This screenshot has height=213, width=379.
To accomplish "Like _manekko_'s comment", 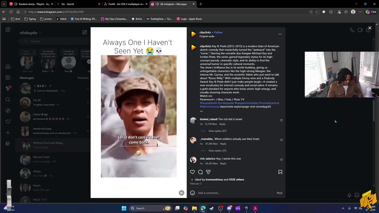I will [281, 140].
